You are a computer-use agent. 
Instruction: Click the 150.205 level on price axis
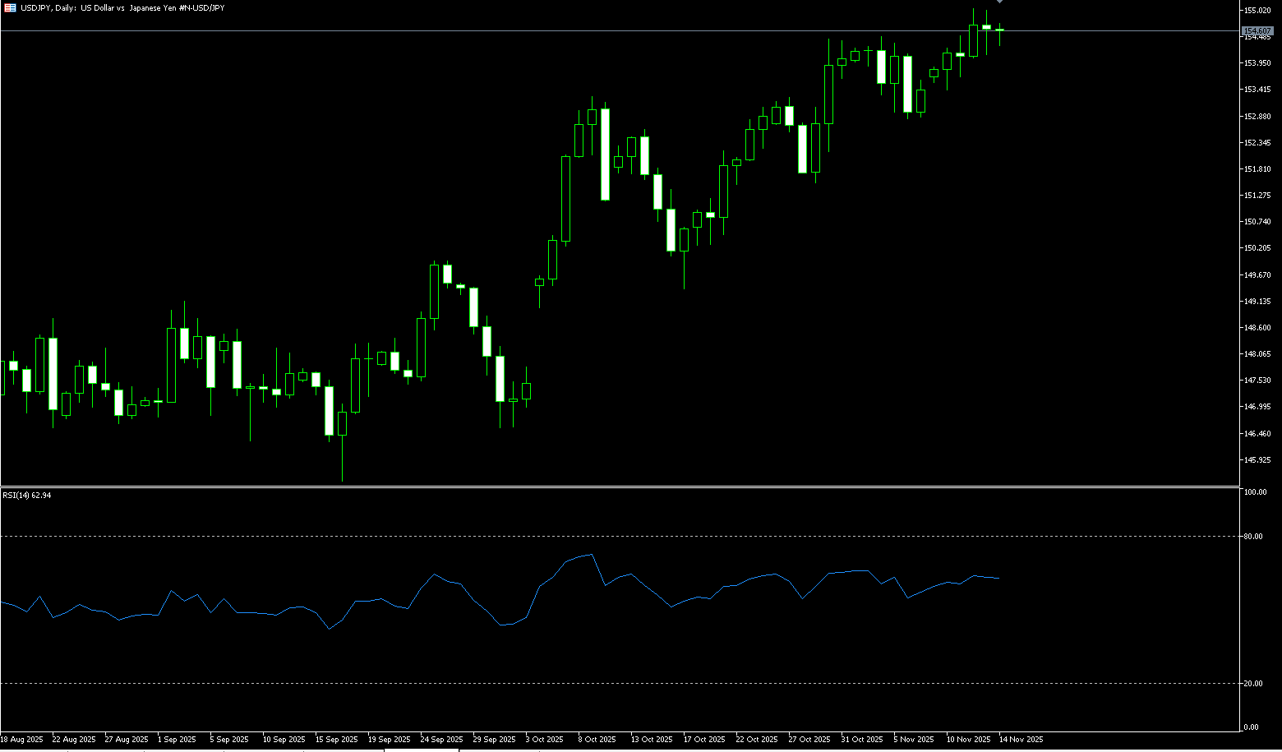point(1257,248)
